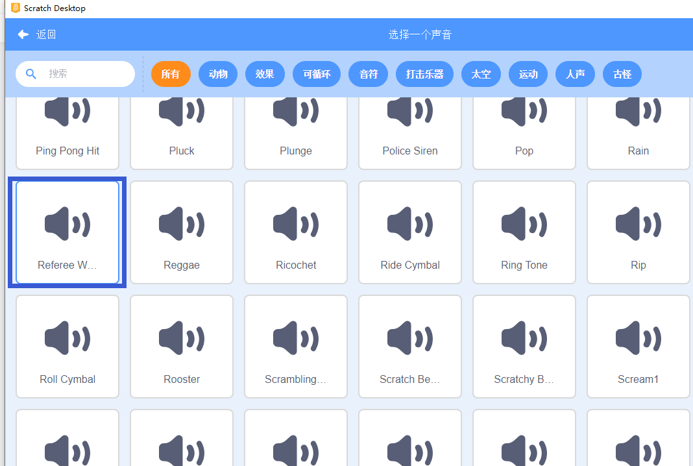The image size is (693, 466).
Task: Select the Pop sound icon
Action: point(524,112)
